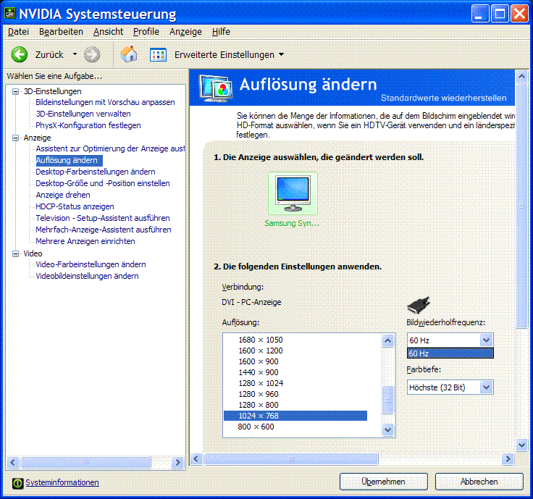Select resolution 1440 × 900
Image resolution: width=533 pixels, height=499 pixels.
(x=259, y=372)
